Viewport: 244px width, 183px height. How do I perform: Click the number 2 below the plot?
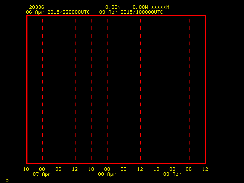click(x=7, y=181)
